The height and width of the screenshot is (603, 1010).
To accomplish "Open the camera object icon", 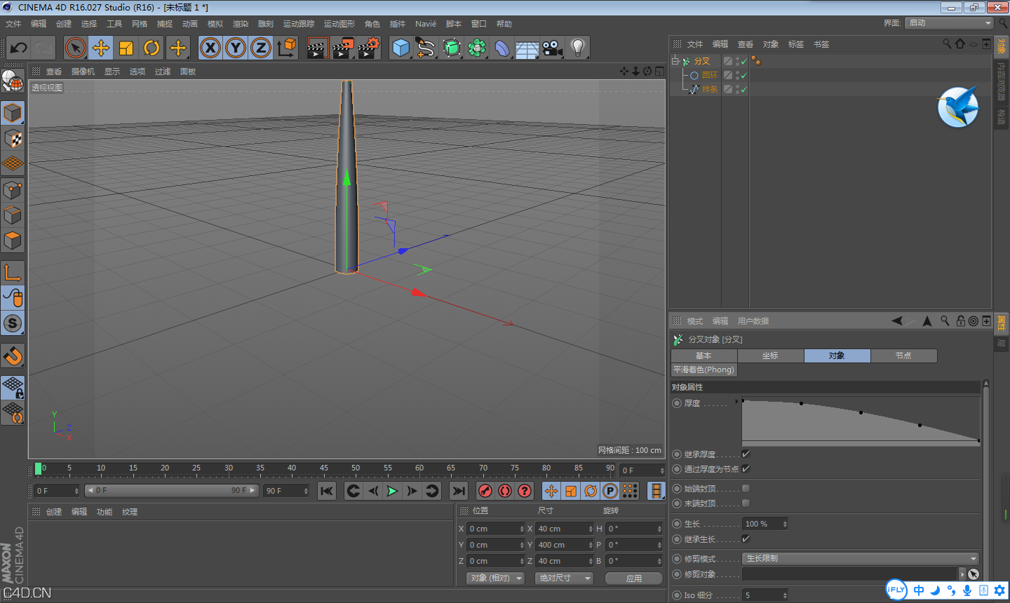I will click(x=553, y=48).
